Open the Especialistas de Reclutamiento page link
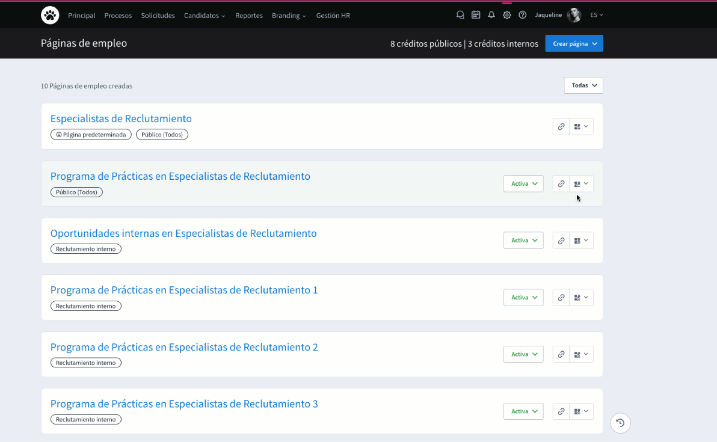Image resolution: width=717 pixels, height=442 pixels. click(121, 118)
